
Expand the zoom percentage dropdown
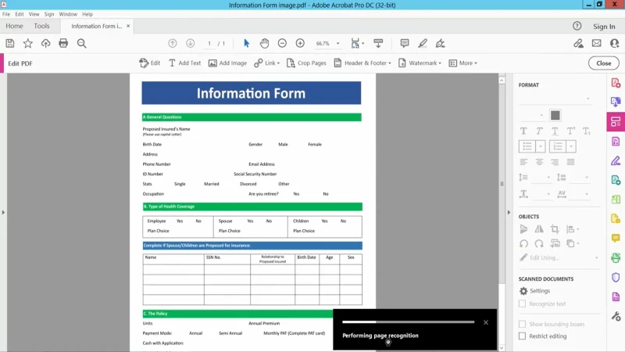tap(338, 43)
